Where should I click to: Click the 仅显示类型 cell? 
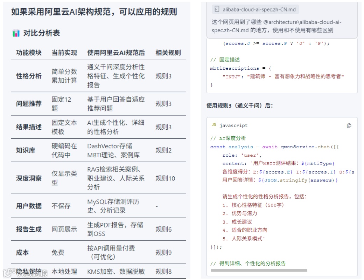click(x=64, y=178)
